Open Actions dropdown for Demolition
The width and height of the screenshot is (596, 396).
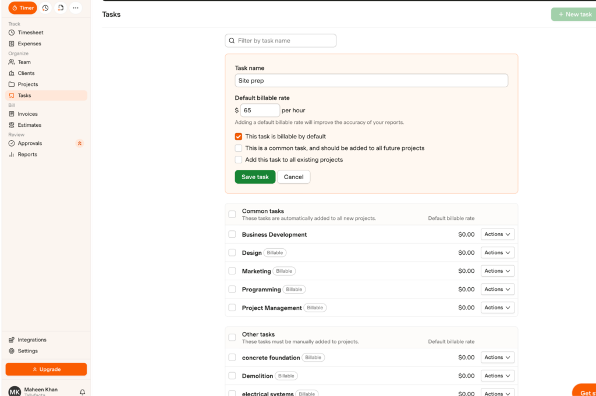click(x=498, y=376)
